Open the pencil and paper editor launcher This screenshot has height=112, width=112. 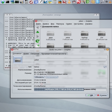point(41,2)
